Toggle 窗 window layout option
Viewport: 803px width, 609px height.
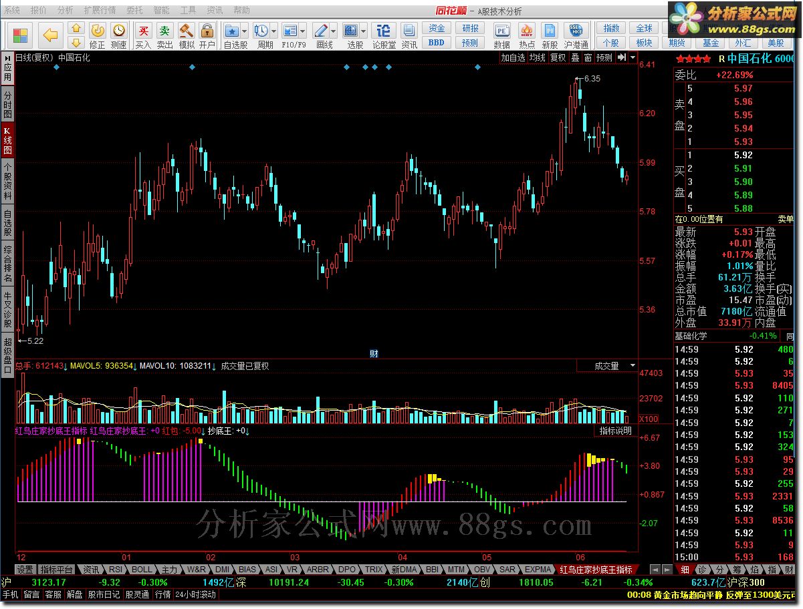coord(588,57)
